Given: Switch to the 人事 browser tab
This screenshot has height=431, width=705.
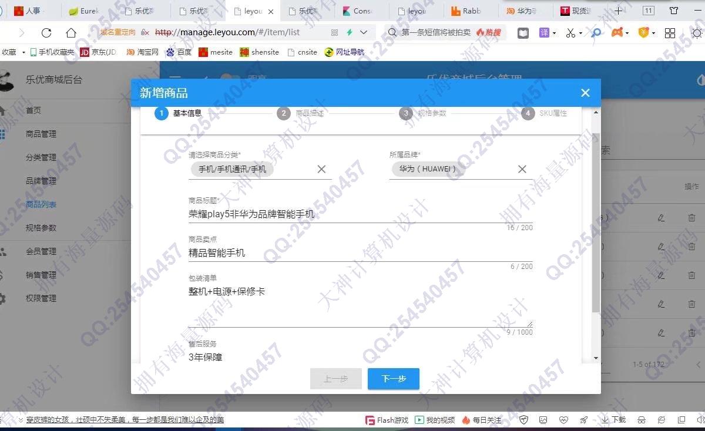Looking at the screenshot, I should click(31, 11).
